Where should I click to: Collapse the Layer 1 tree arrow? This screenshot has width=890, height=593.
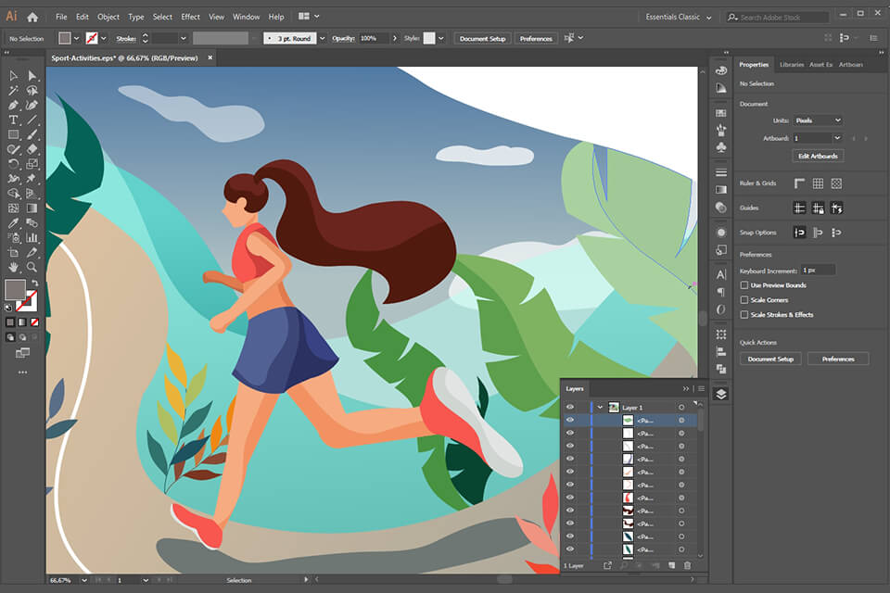[600, 408]
